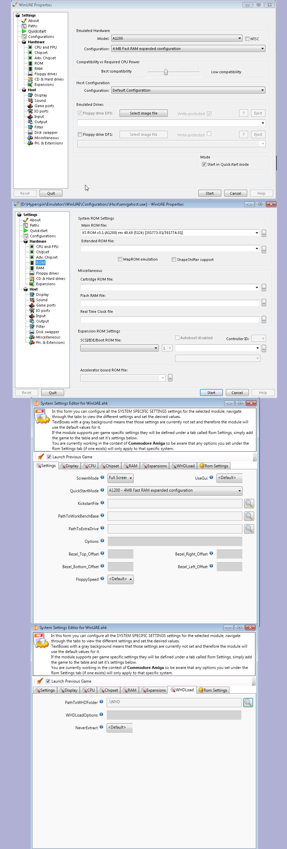This screenshot has width=287, height=849.
Task: Open About page in top WinUAE tree
Action: pos(33,21)
